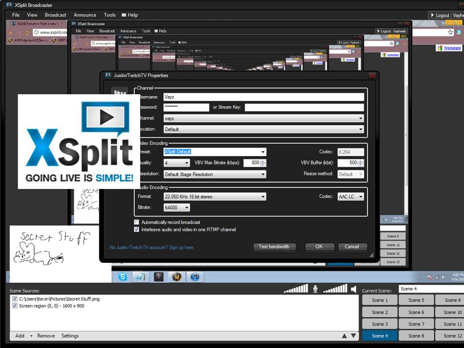
Task: Switch to Scene 5
Action: click(x=416, y=300)
